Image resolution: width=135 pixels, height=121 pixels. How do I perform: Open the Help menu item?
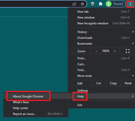point(101,96)
